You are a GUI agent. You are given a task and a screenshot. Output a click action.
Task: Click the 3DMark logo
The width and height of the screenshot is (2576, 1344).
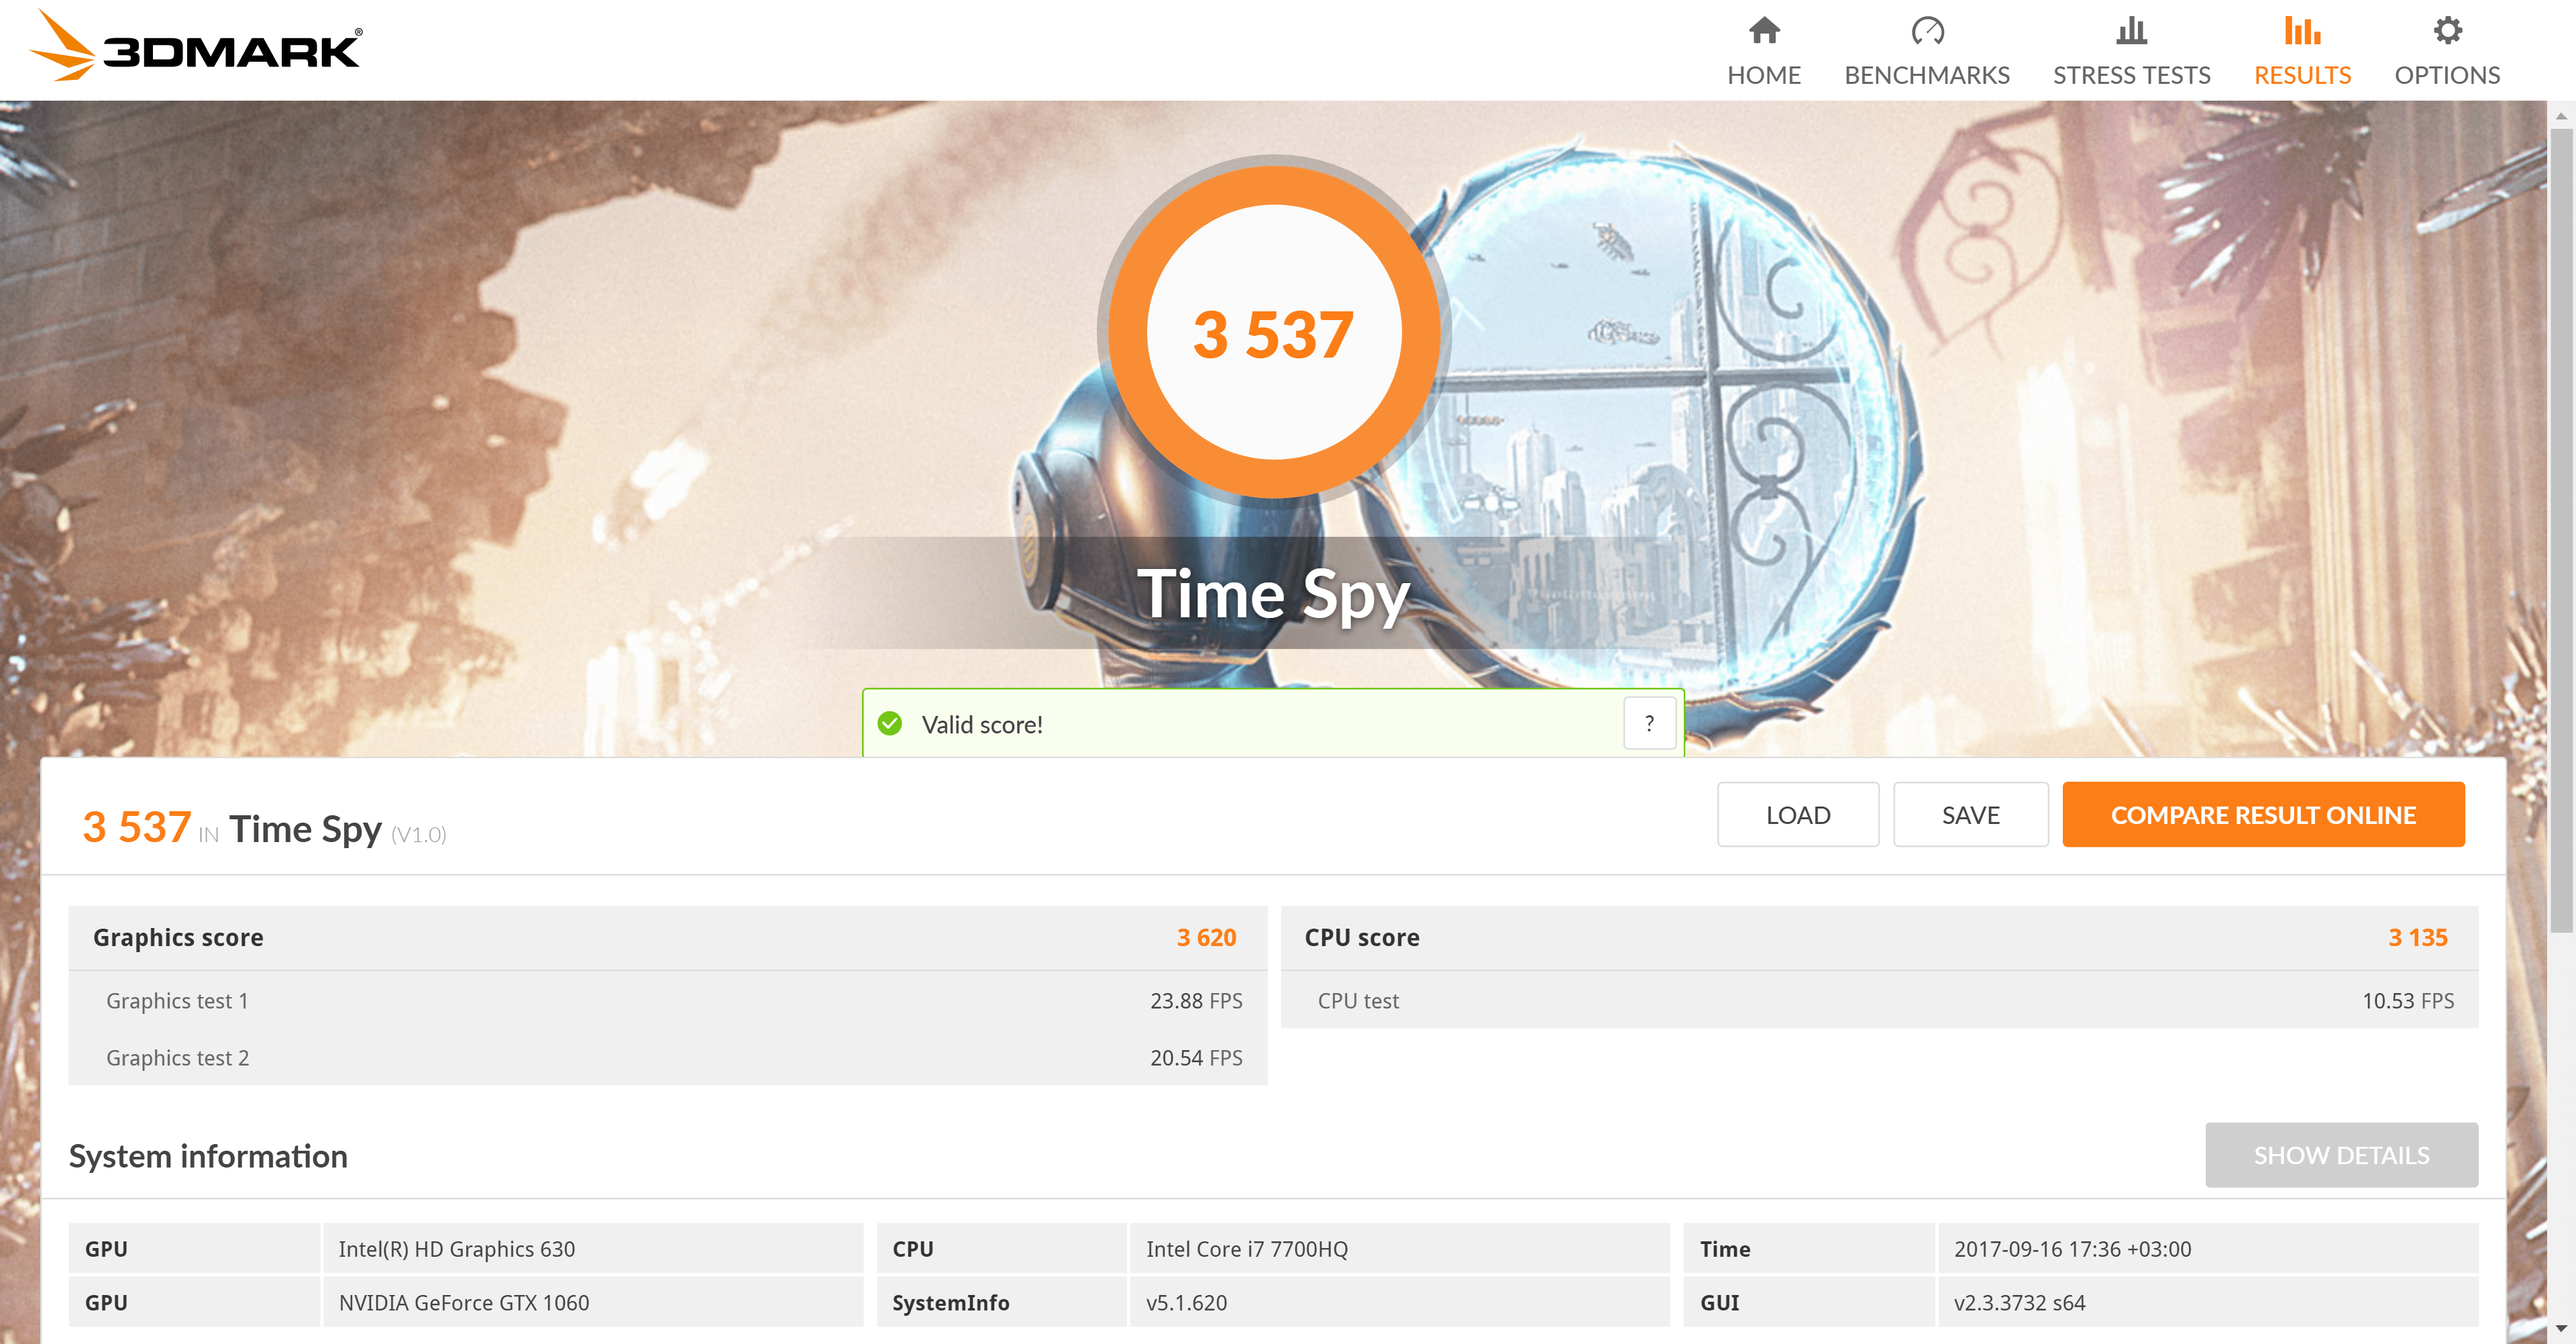point(196,47)
